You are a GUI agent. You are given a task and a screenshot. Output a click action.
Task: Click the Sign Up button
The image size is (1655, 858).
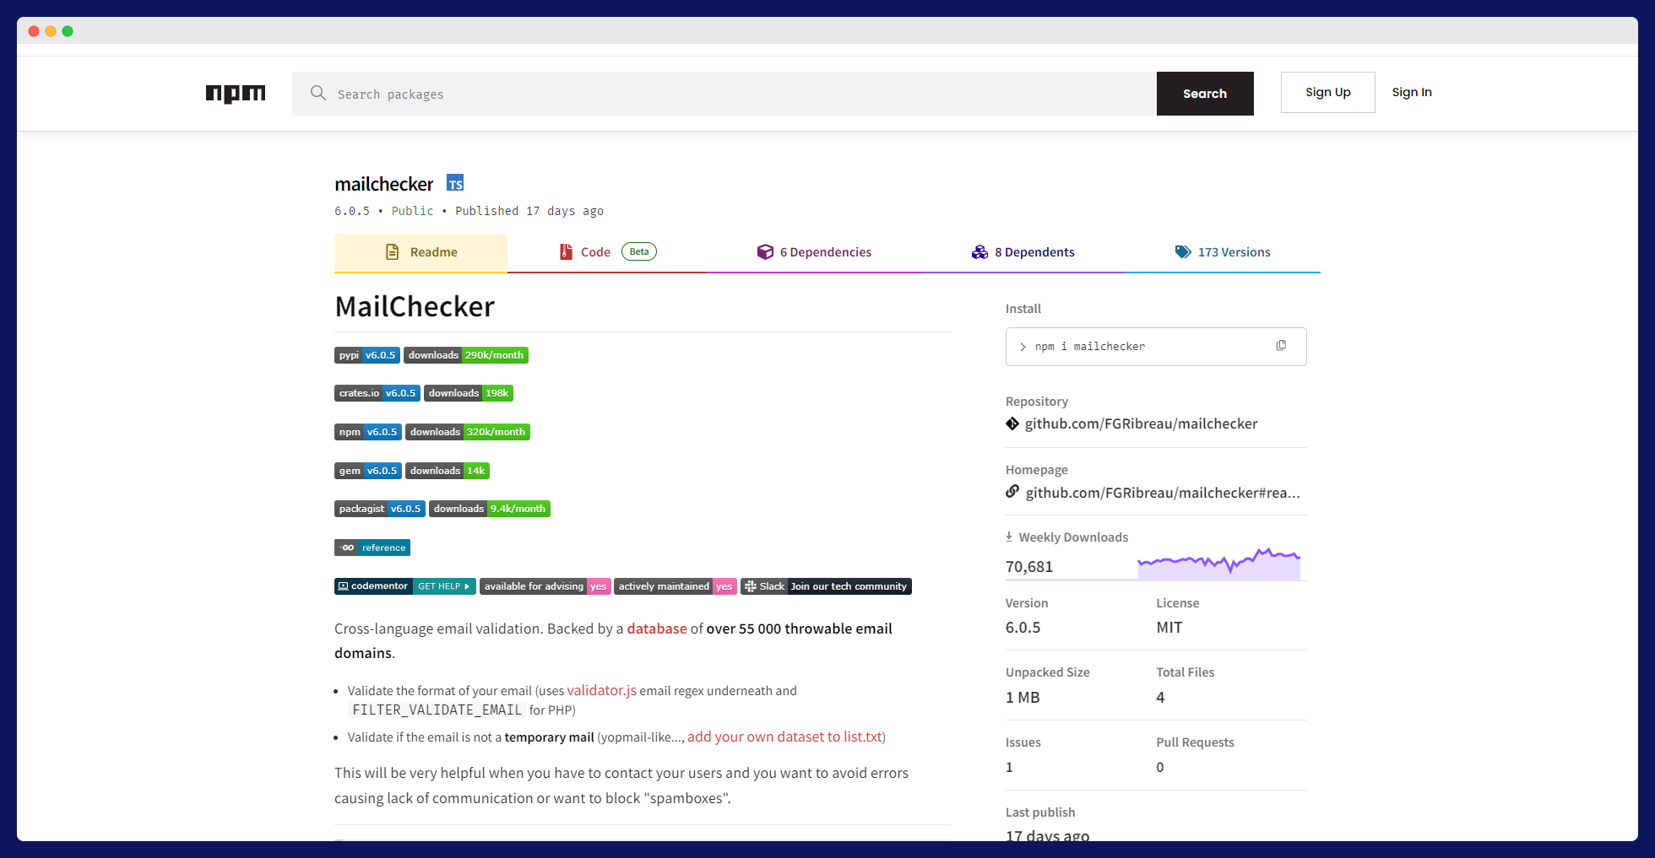coord(1327,93)
